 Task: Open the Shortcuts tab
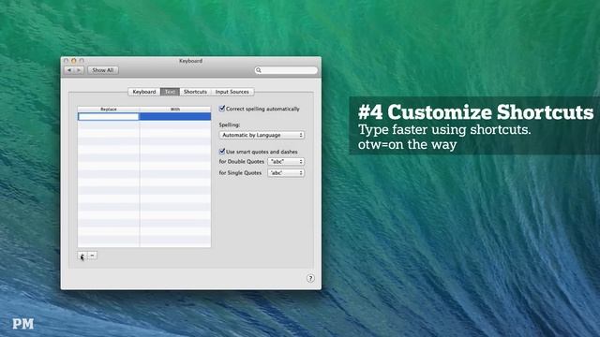[x=195, y=92]
